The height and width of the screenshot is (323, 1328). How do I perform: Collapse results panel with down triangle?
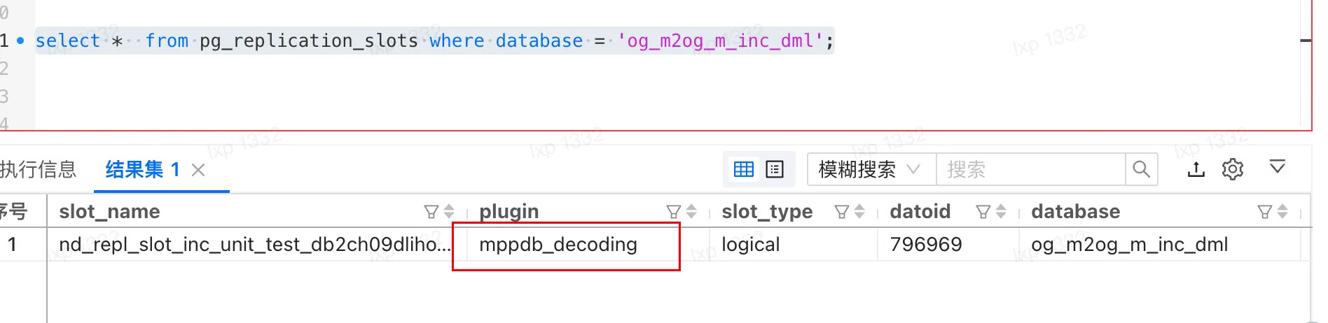tap(1278, 167)
